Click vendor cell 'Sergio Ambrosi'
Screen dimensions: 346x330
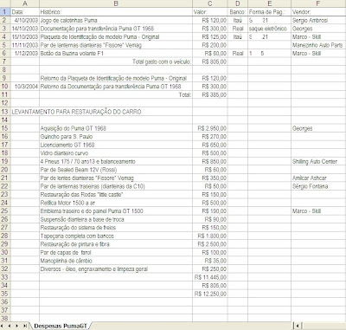[318, 20]
